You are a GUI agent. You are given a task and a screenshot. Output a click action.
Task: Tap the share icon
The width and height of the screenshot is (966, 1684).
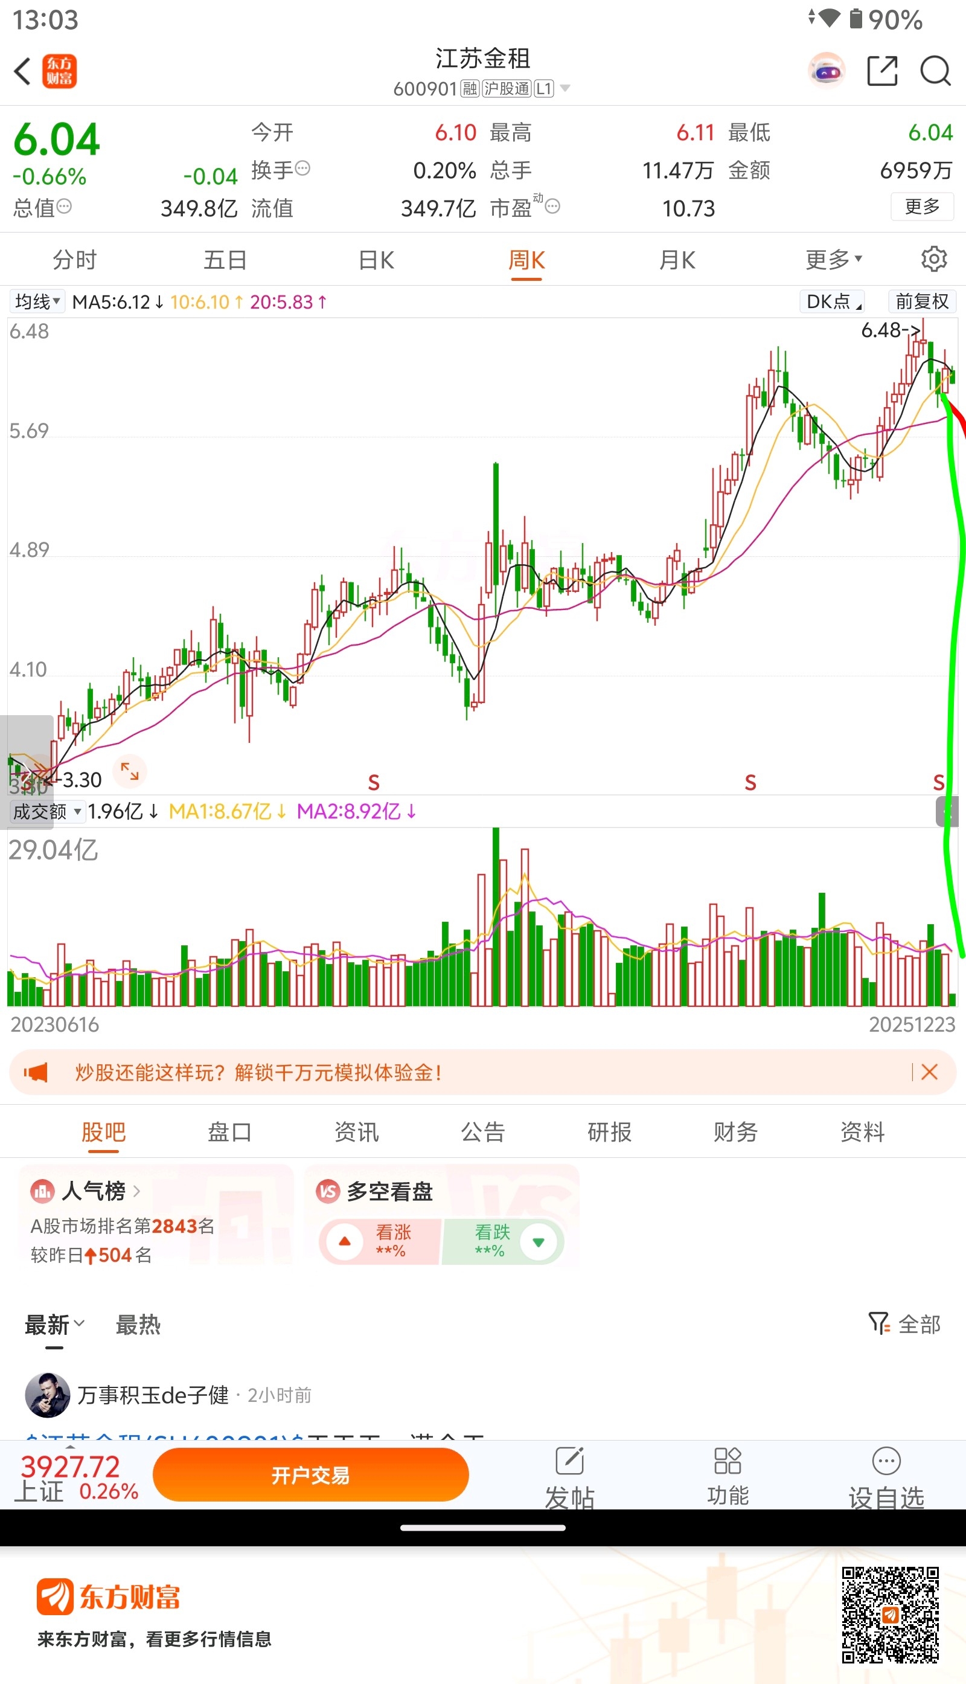pos(881,71)
